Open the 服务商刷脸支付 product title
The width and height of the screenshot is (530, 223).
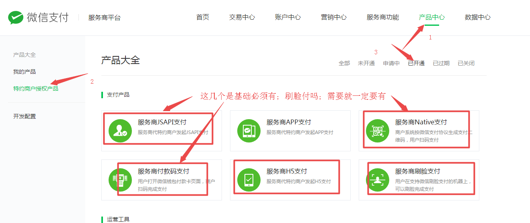[x=418, y=171]
